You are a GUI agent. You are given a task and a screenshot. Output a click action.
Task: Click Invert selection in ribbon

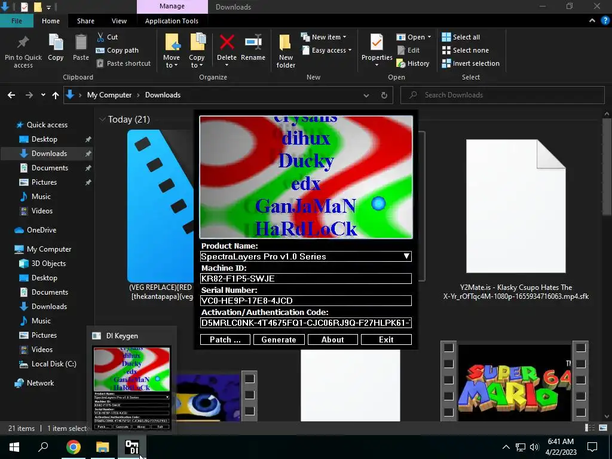tap(471, 63)
